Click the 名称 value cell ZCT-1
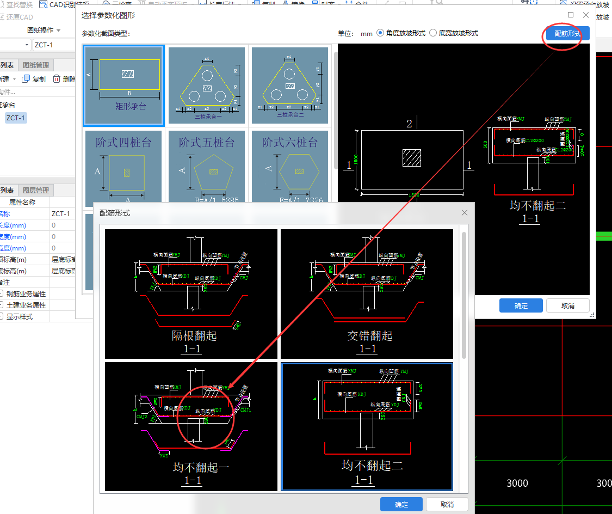Image resolution: width=612 pixels, height=514 pixels. tap(63, 213)
